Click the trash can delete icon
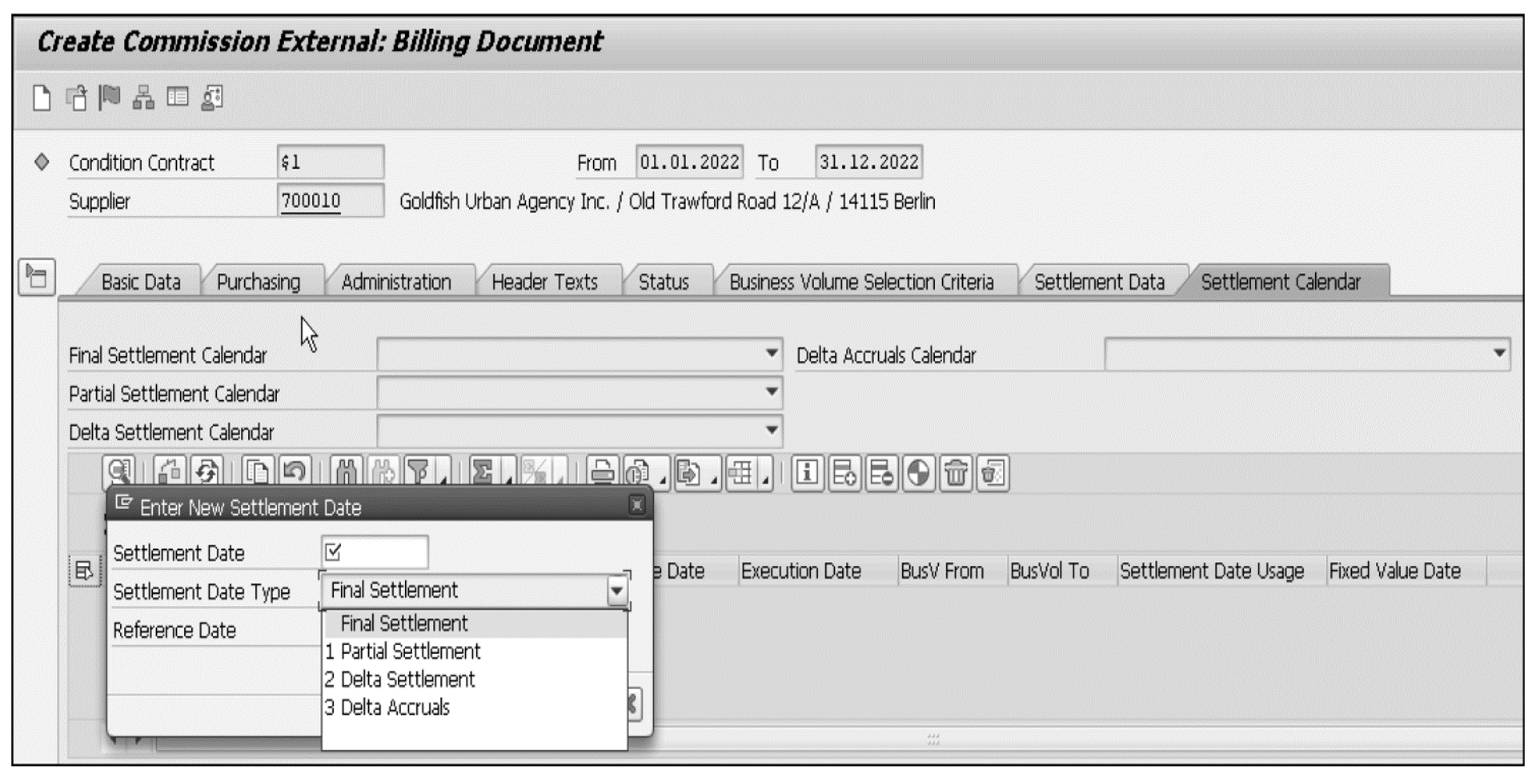Viewport: 1536px width, 782px height. tap(955, 473)
